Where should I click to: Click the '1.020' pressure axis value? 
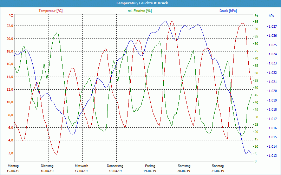[x=273, y=91]
